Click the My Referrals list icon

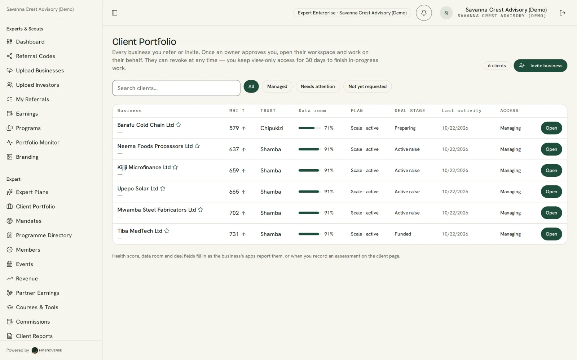pyautogui.click(x=10, y=99)
